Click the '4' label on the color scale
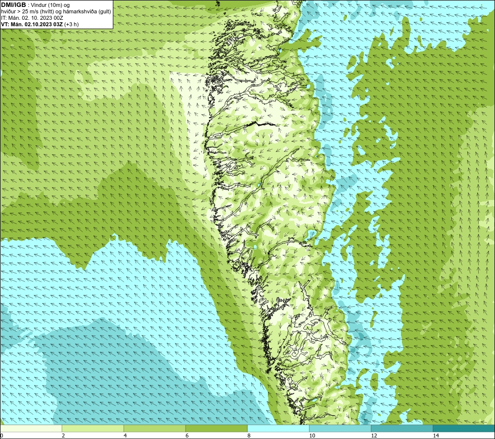 pos(125,436)
